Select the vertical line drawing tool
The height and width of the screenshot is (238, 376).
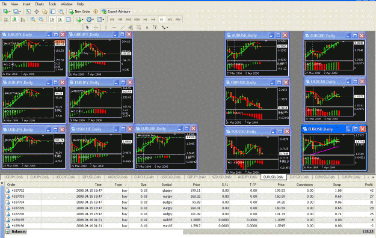[x=106, y=27]
